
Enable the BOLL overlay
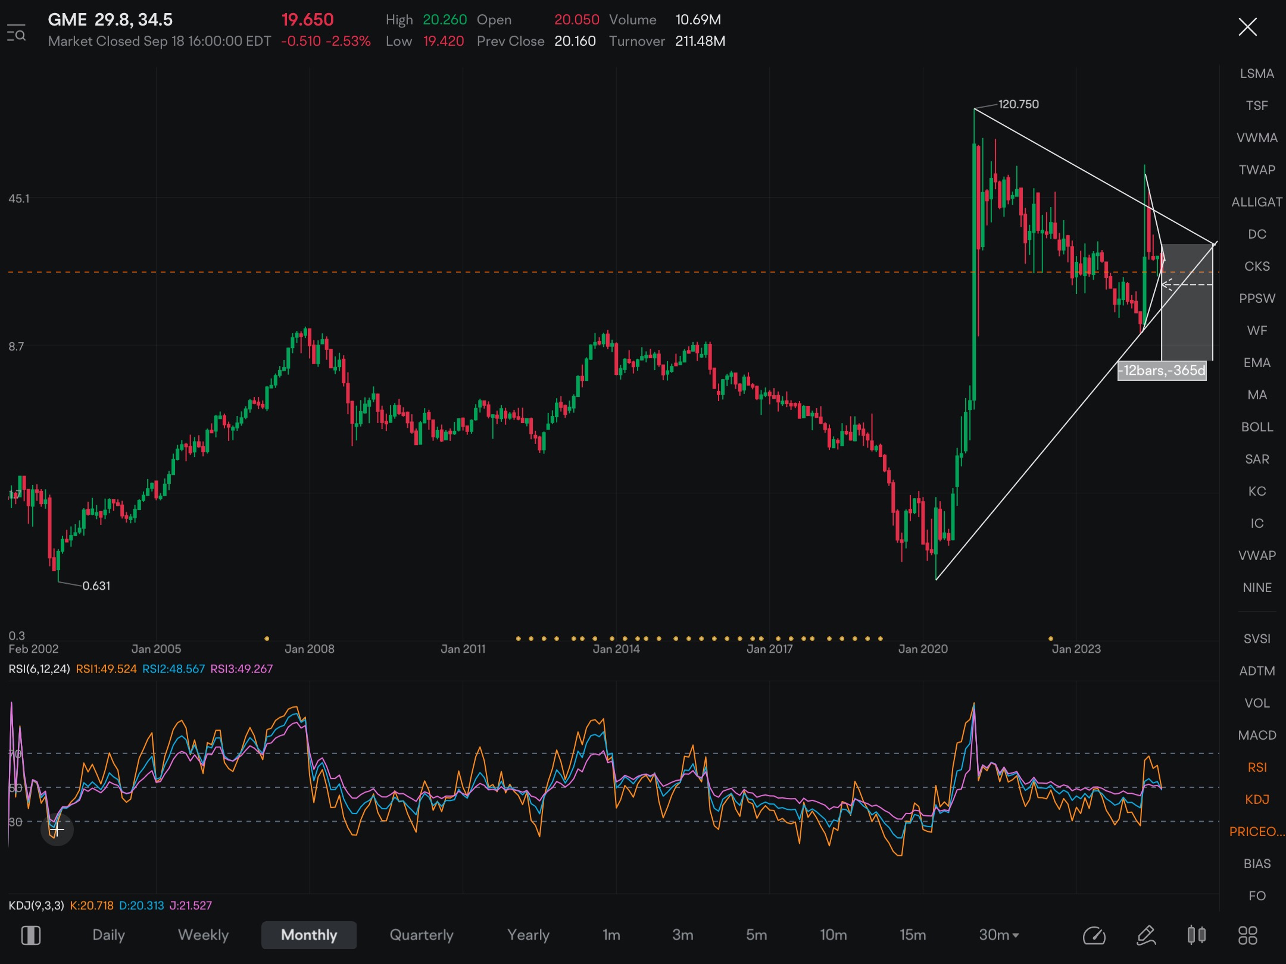(1257, 427)
